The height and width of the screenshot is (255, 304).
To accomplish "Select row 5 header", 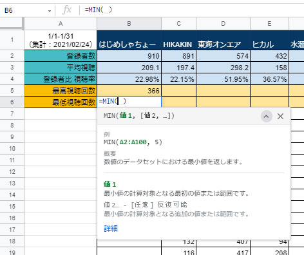I will click(x=12, y=91).
